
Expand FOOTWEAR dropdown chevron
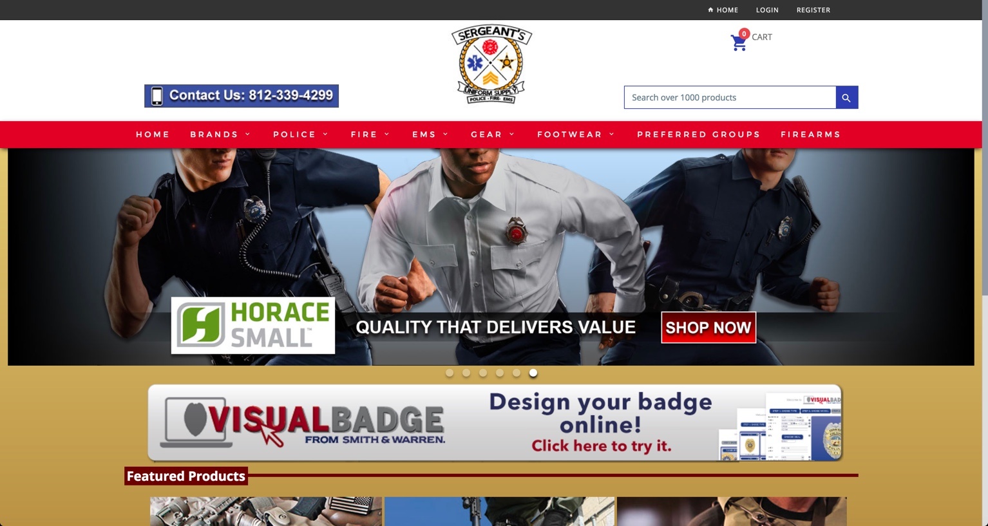pyautogui.click(x=612, y=135)
